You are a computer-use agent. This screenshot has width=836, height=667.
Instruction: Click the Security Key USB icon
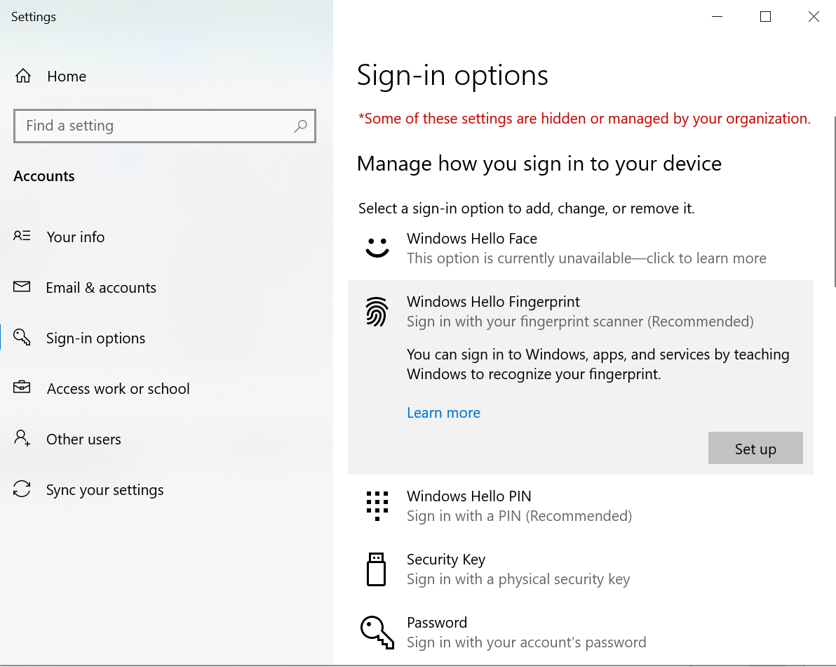point(377,569)
